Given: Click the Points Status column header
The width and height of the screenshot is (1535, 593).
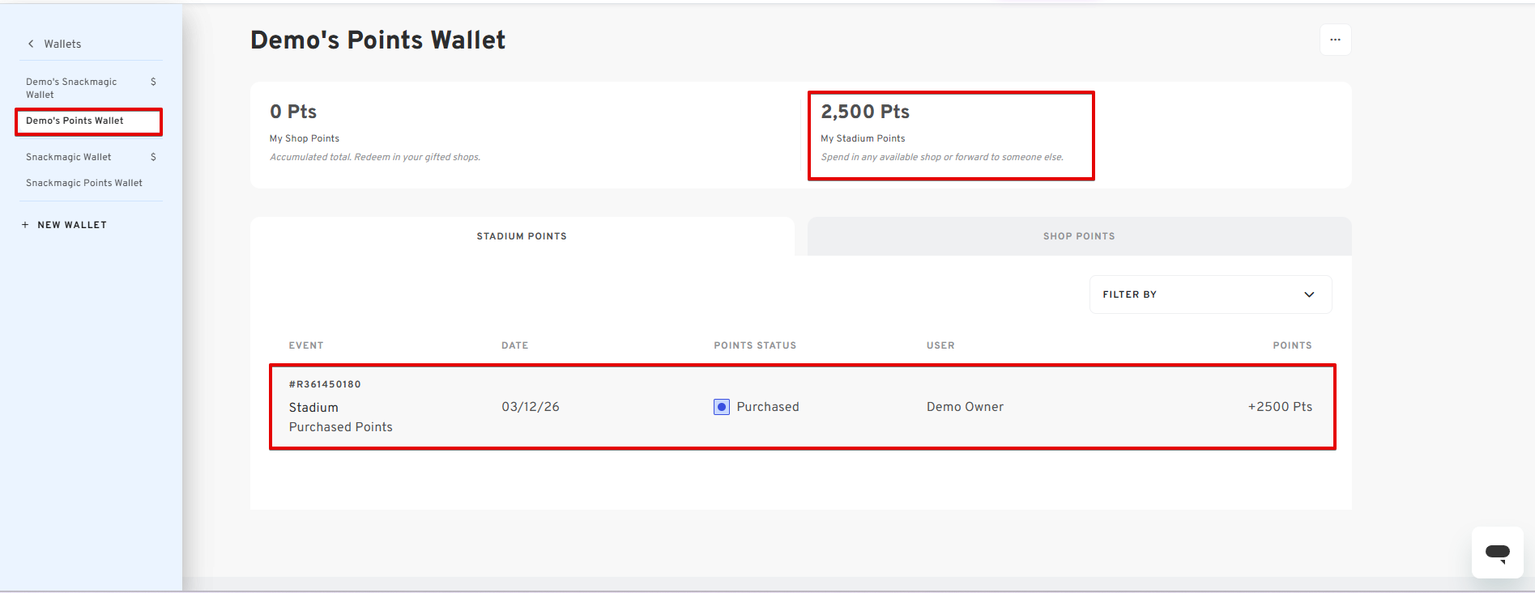Looking at the screenshot, I should point(755,345).
